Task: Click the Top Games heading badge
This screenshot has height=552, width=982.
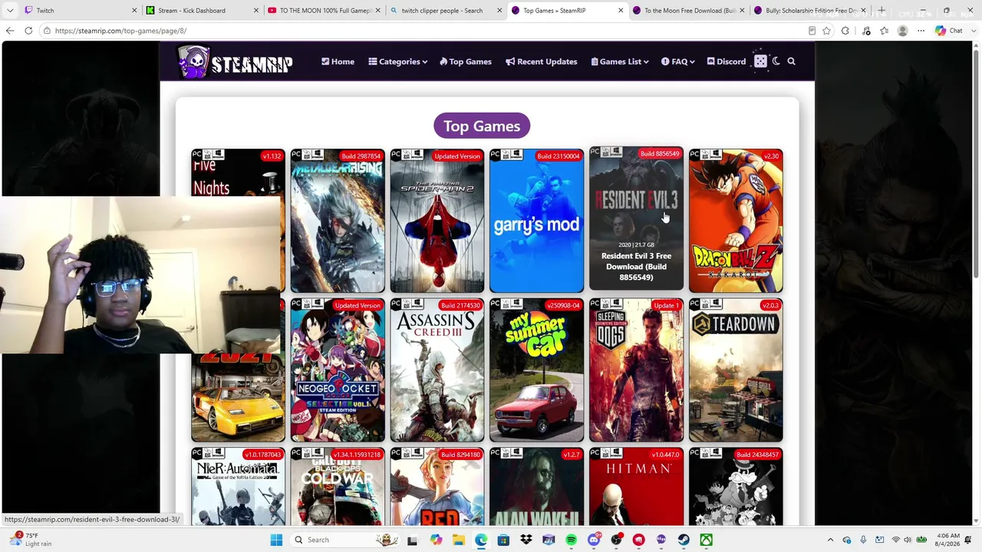Action: coord(482,126)
